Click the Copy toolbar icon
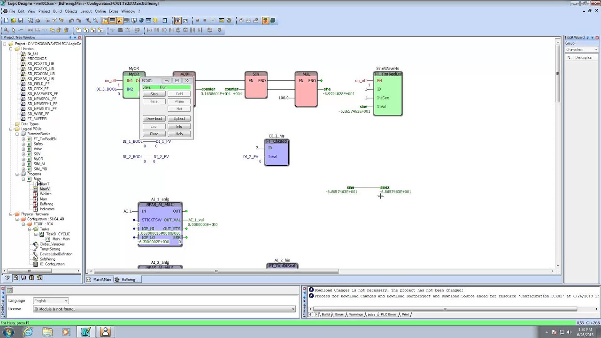Screen dimensions: 601x338 tap(54, 20)
